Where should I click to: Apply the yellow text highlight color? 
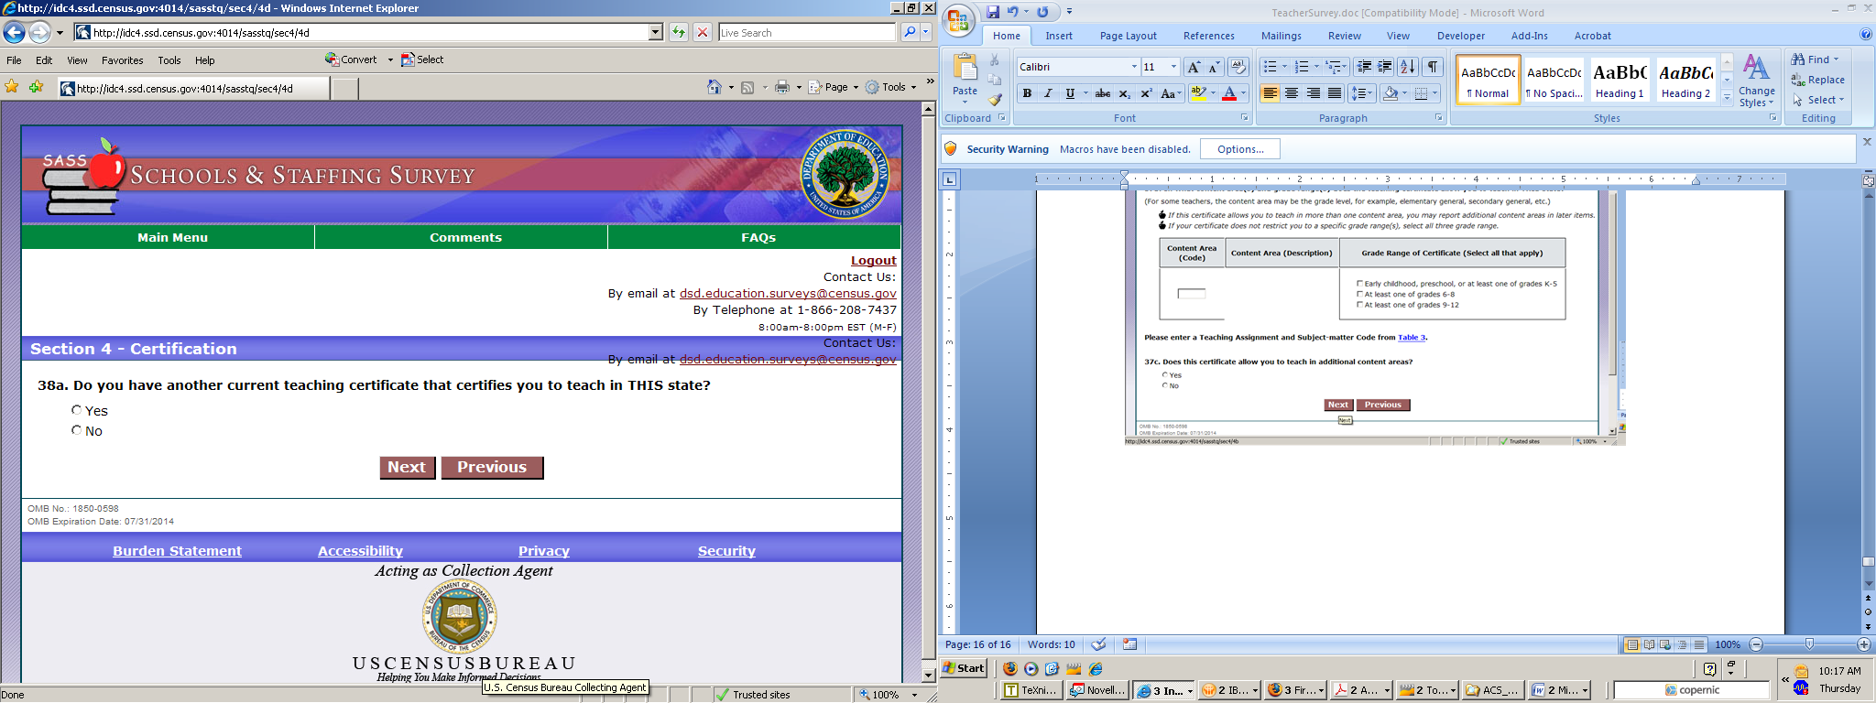pyautogui.click(x=1199, y=93)
